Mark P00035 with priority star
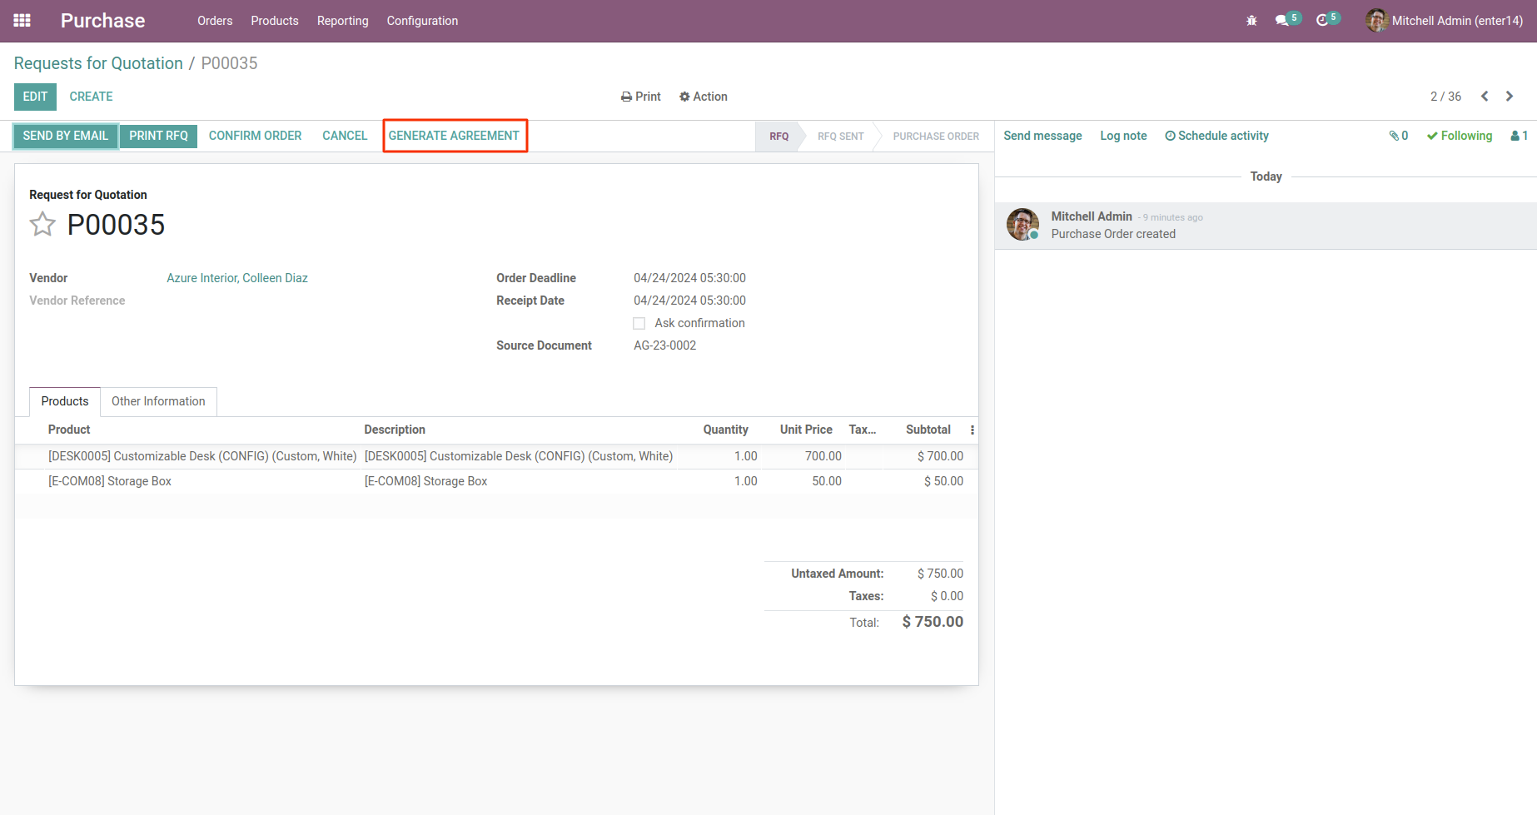 pos(42,225)
